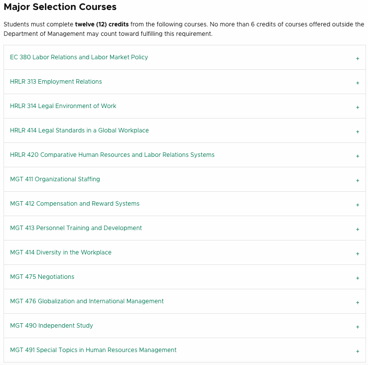Click plus icon for MGT 411 Organizational Staffing
368x365 pixels.
[358, 180]
